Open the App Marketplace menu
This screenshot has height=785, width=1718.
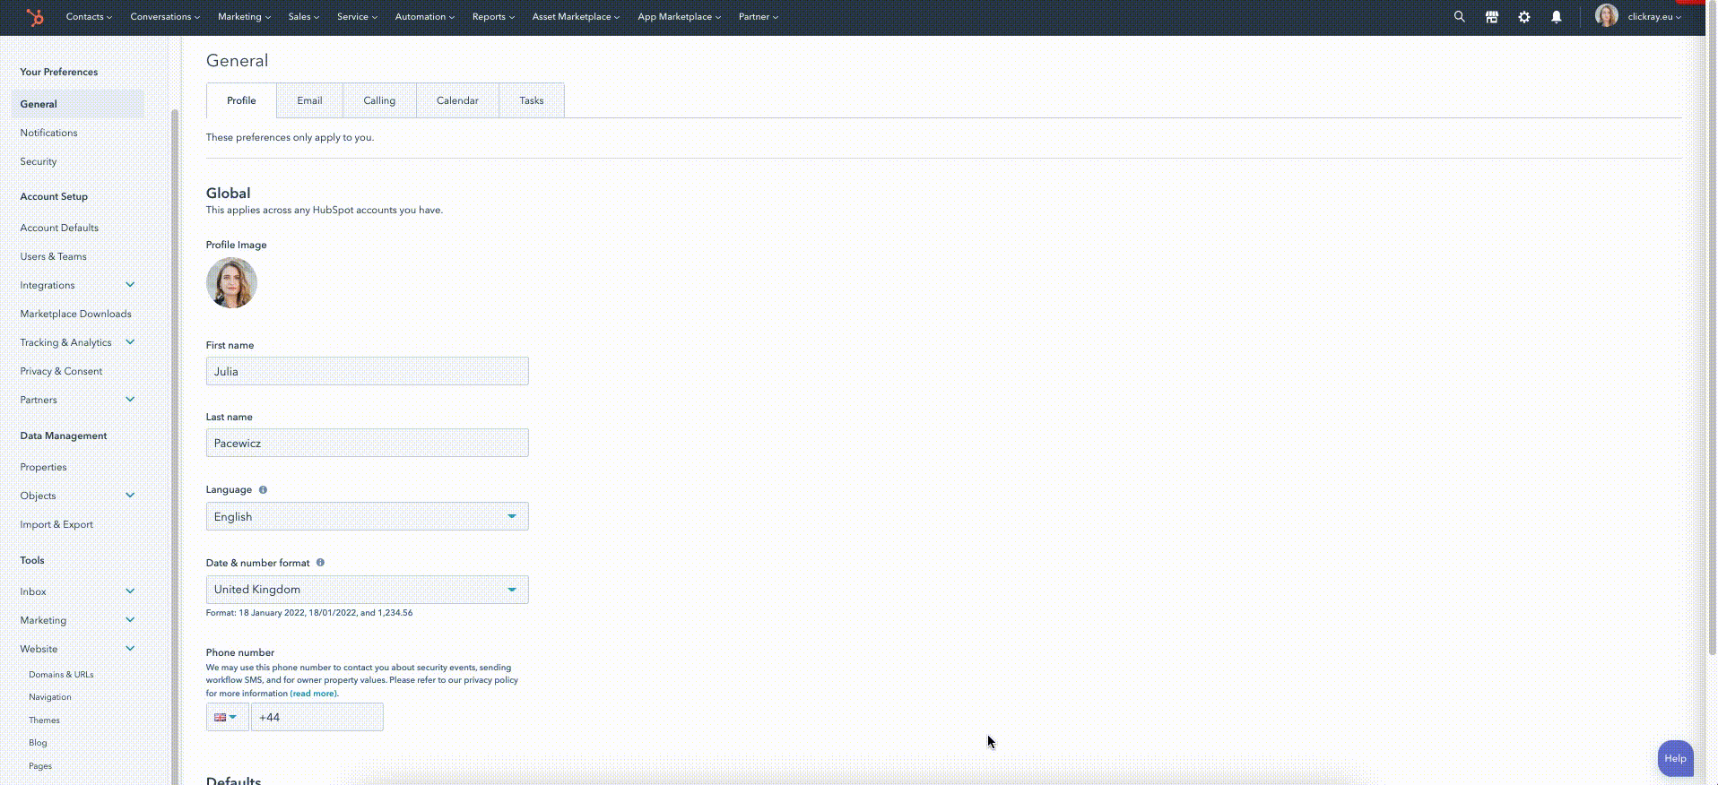[679, 17]
